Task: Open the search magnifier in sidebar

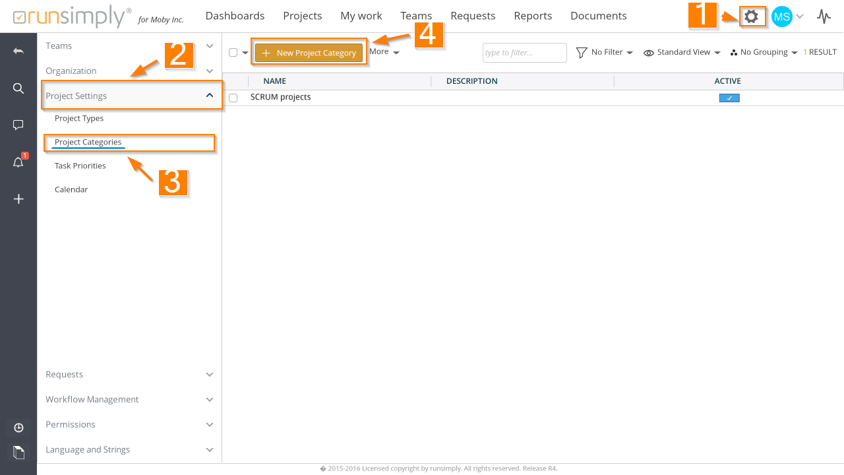Action: pyautogui.click(x=18, y=88)
